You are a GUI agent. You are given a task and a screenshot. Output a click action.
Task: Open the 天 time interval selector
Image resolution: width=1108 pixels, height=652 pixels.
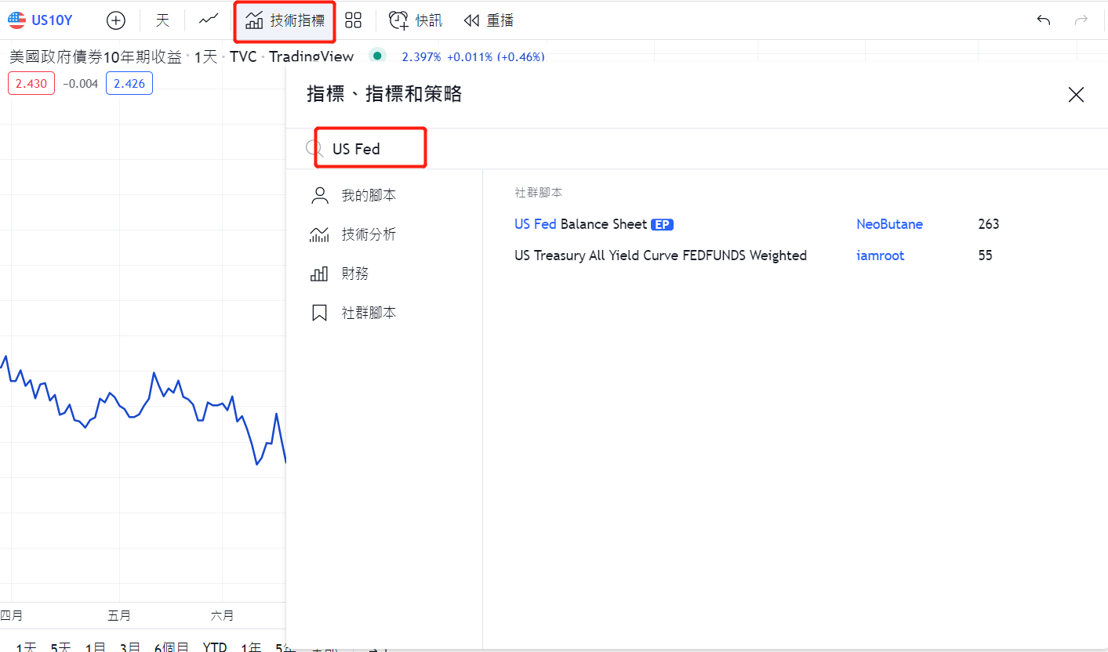[162, 20]
